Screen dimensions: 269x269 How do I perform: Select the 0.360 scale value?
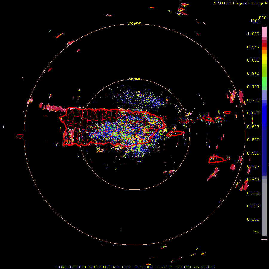click(x=253, y=193)
